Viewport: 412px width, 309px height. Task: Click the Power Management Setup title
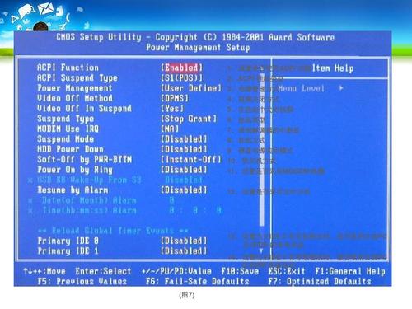(x=198, y=48)
